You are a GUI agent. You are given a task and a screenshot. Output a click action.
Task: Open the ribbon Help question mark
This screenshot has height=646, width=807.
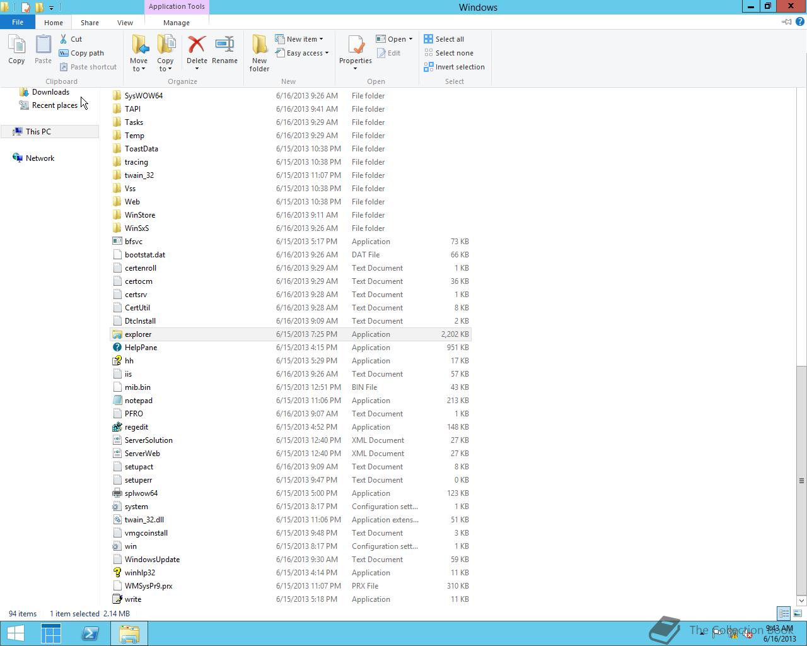(799, 22)
